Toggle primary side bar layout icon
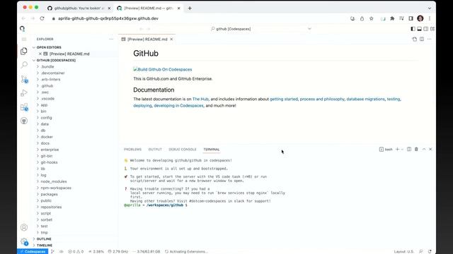 point(413,29)
